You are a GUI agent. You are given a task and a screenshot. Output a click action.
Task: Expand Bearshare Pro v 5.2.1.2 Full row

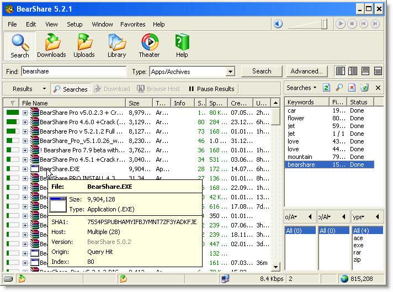pos(25,131)
